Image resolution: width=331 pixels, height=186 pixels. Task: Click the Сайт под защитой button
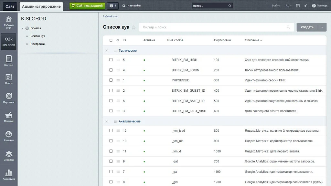pyautogui.click(x=87, y=6)
